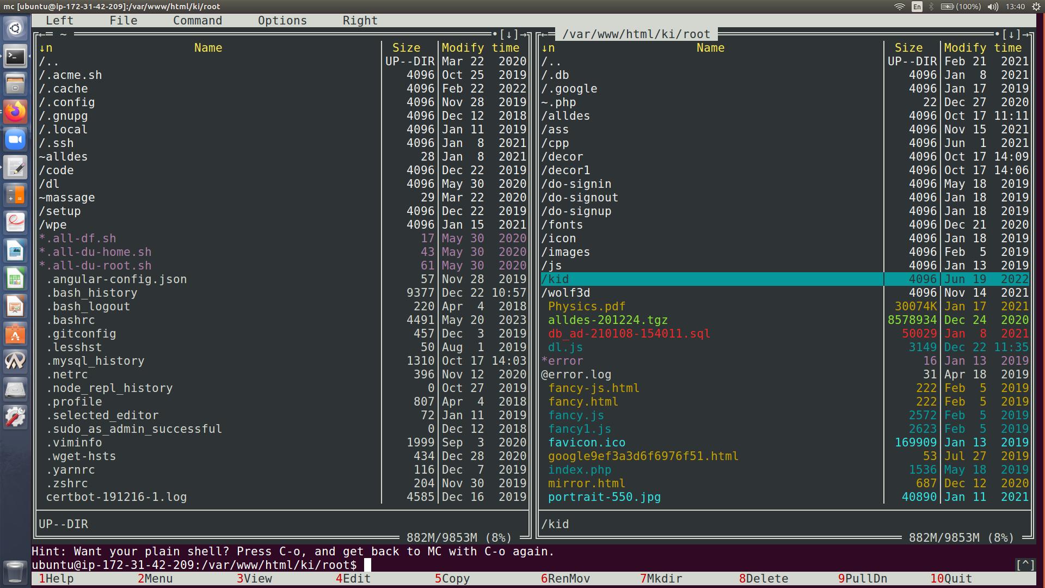Expand command history caret button
The image size is (1045, 588).
coord(1025,565)
